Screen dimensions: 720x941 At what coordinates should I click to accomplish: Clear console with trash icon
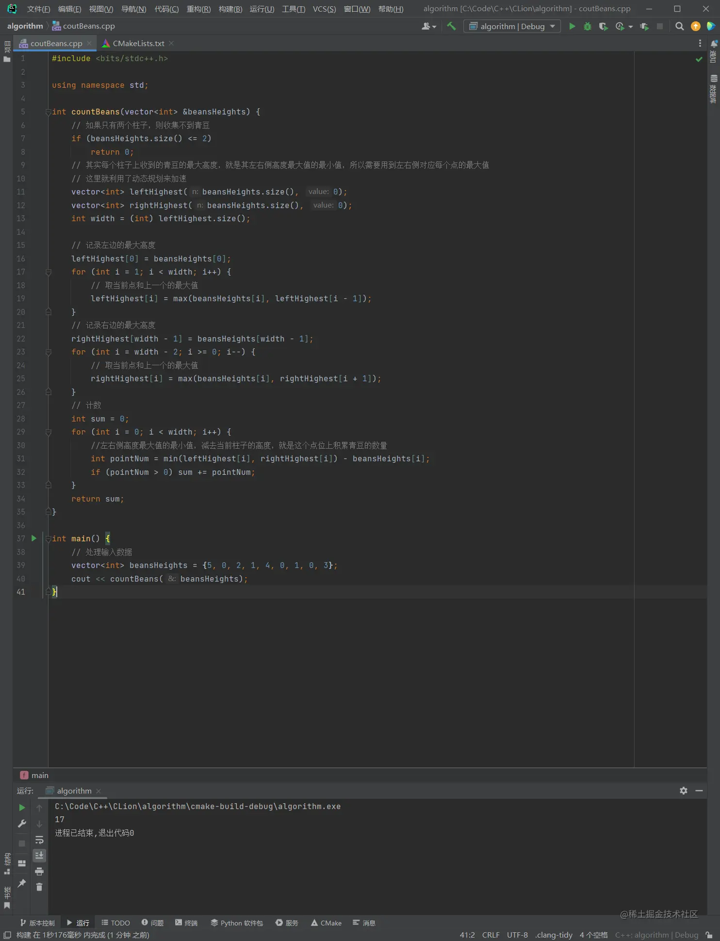pyautogui.click(x=39, y=887)
